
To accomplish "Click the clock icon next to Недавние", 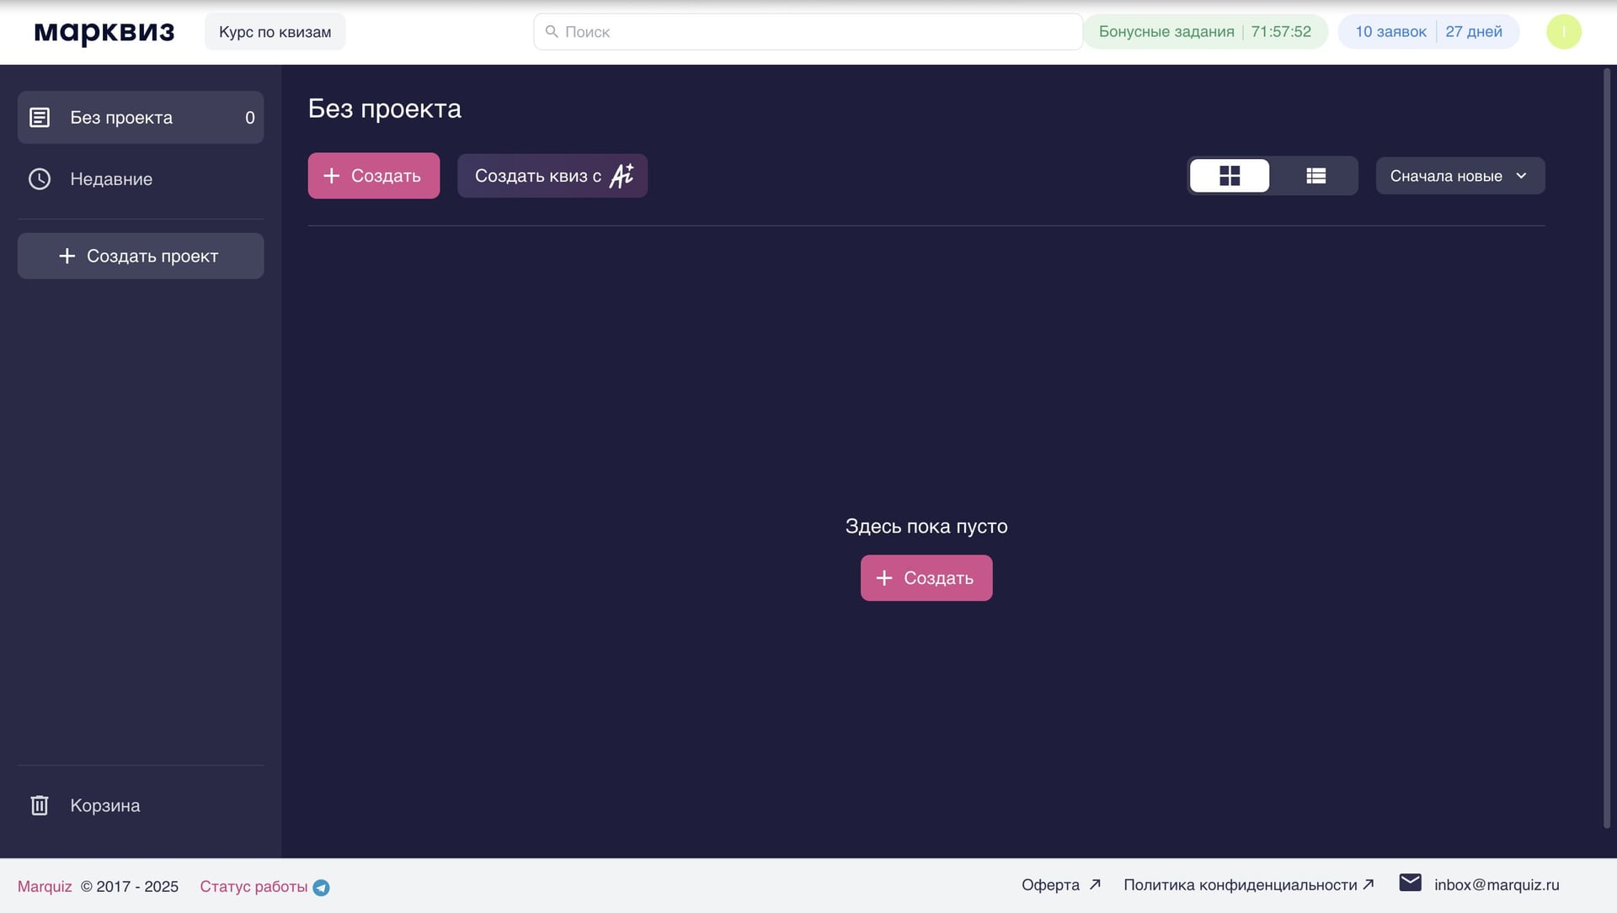I will (40, 179).
